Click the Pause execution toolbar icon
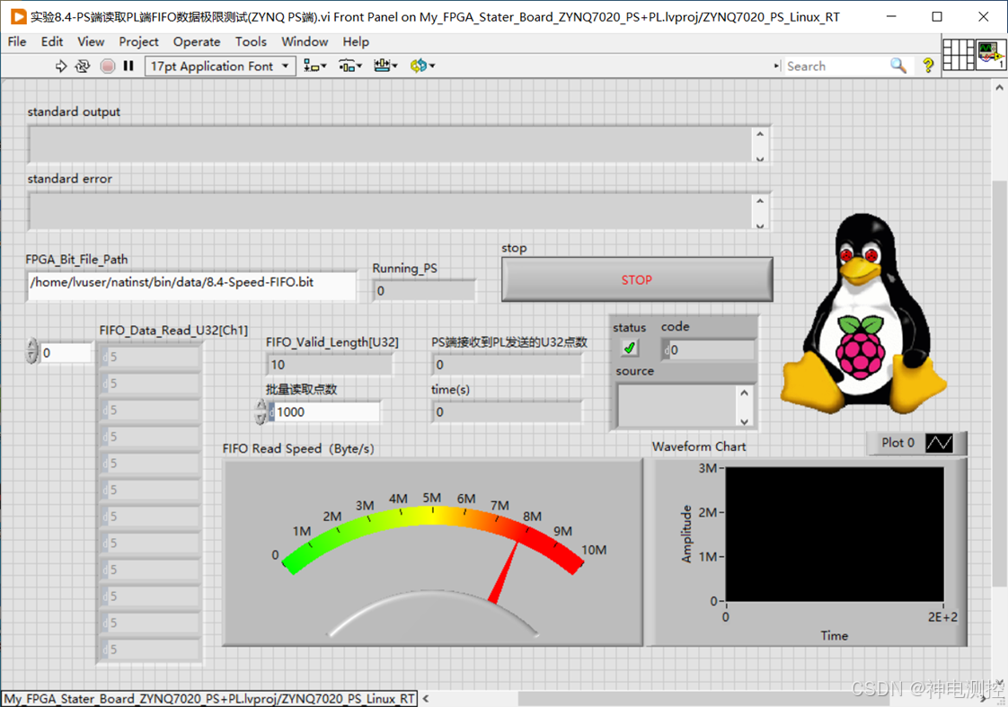Viewport: 1008px width, 707px height. point(128,66)
